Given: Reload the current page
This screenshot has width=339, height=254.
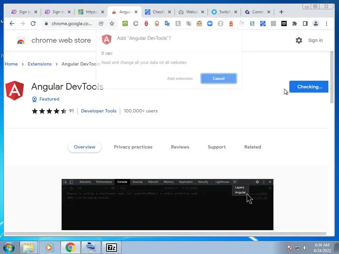Looking at the screenshot, I should coord(33,23).
